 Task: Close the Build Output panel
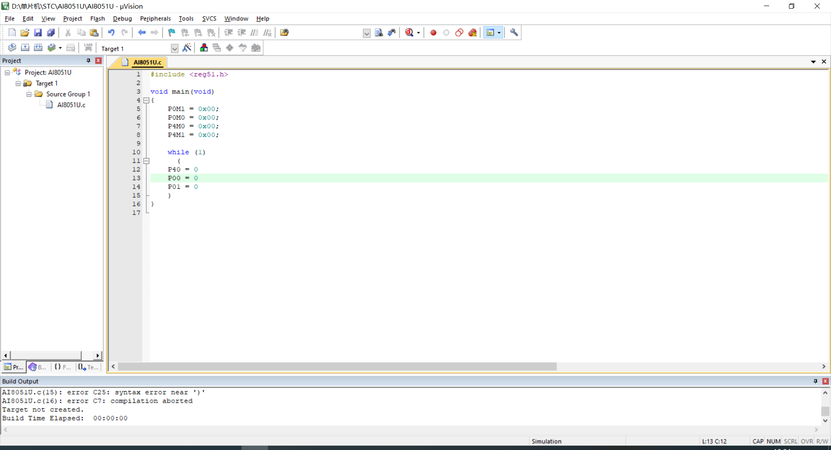(825, 381)
